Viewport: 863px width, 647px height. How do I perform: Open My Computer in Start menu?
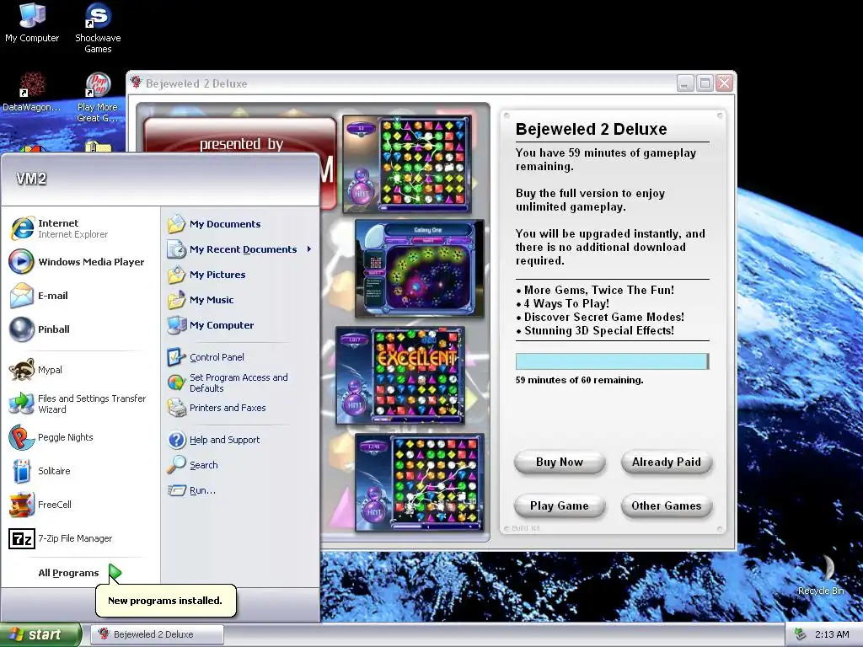pyautogui.click(x=211, y=325)
